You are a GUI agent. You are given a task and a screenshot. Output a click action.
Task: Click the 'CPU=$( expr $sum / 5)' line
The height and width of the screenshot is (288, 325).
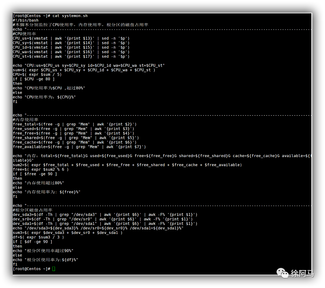tap(37, 74)
